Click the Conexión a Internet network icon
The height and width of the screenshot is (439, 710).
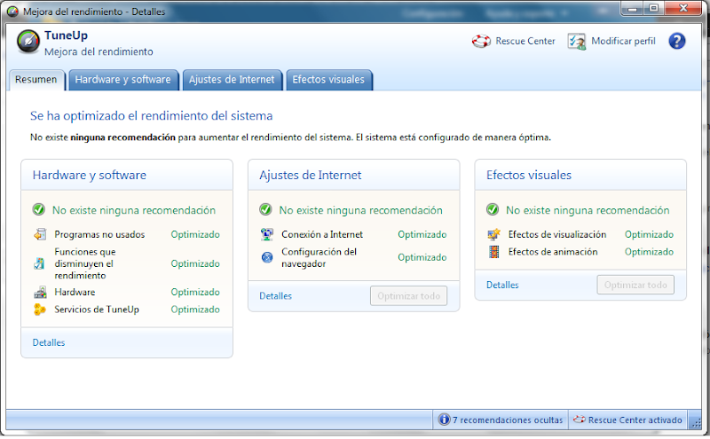(x=267, y=234)
